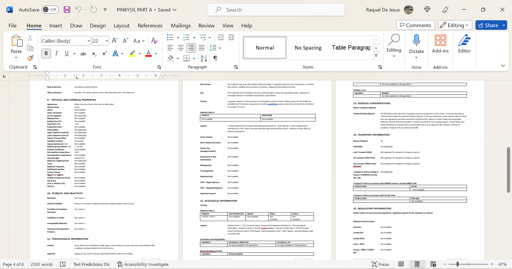Apply the No Spacing style

click(308, 48)
